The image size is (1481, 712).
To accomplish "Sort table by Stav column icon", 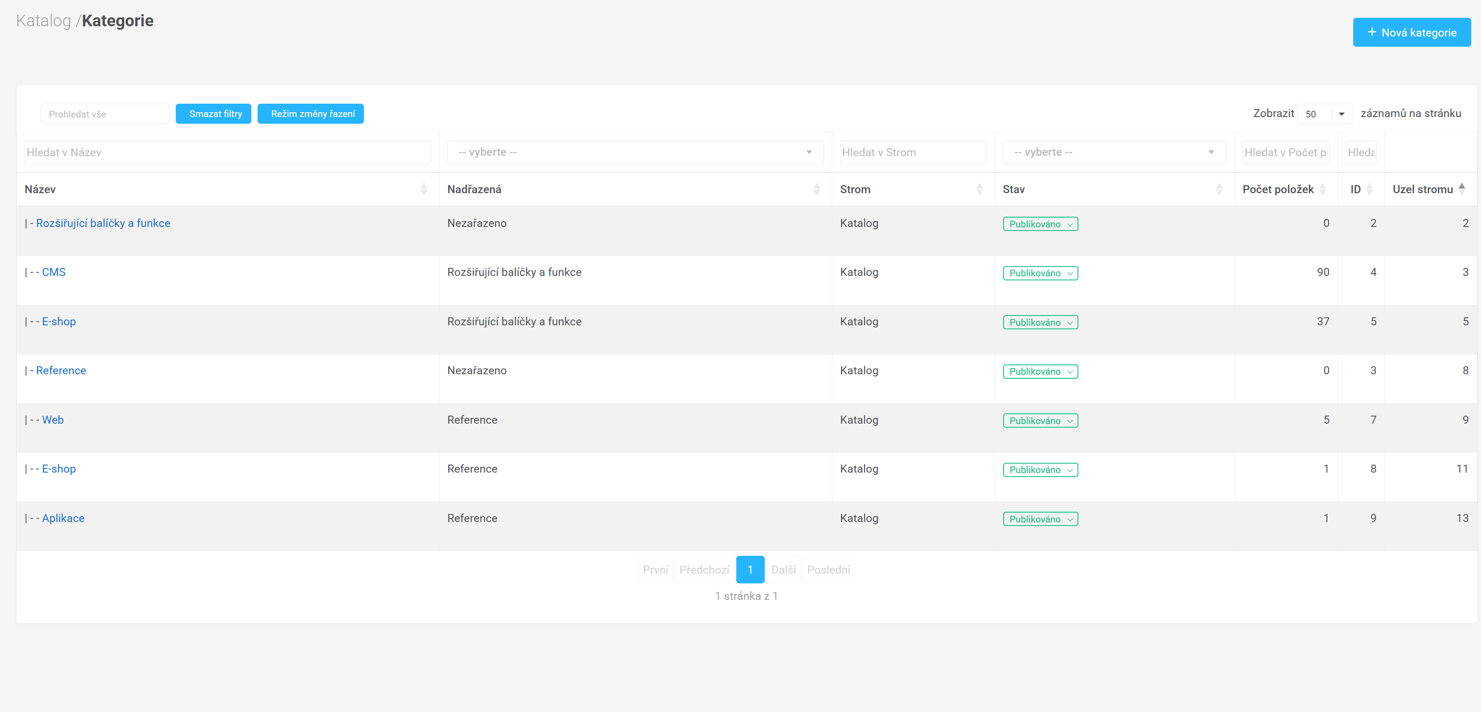I will 1219,189.
